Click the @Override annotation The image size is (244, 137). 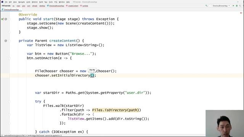coord(28,14)
